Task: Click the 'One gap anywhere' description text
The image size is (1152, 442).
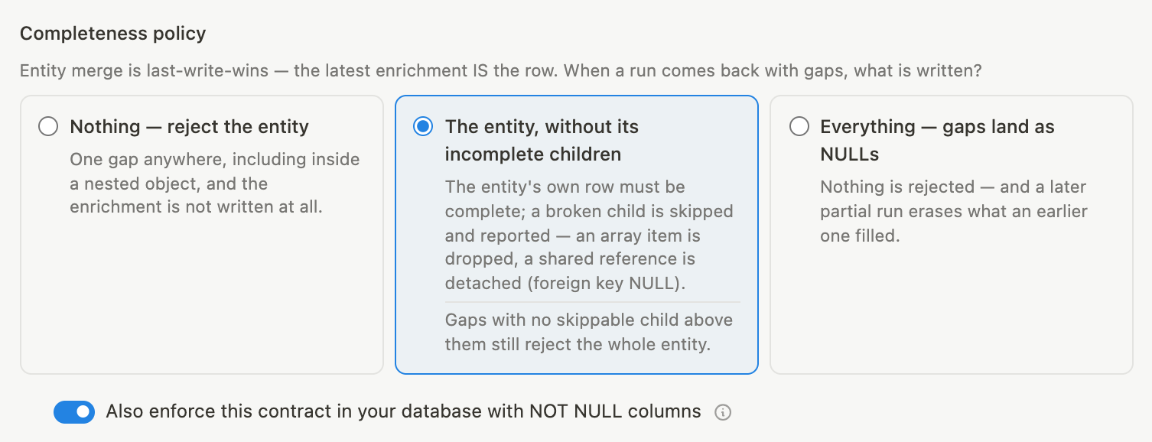Action: 214,184
